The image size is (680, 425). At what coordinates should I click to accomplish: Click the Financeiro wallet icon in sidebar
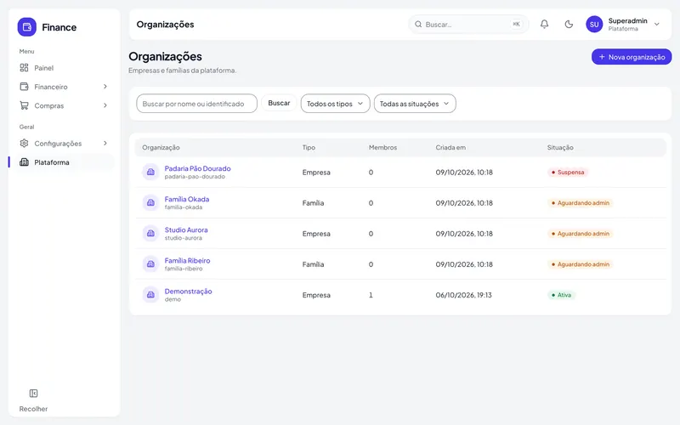pyautogui.click(x=25, y=87)
